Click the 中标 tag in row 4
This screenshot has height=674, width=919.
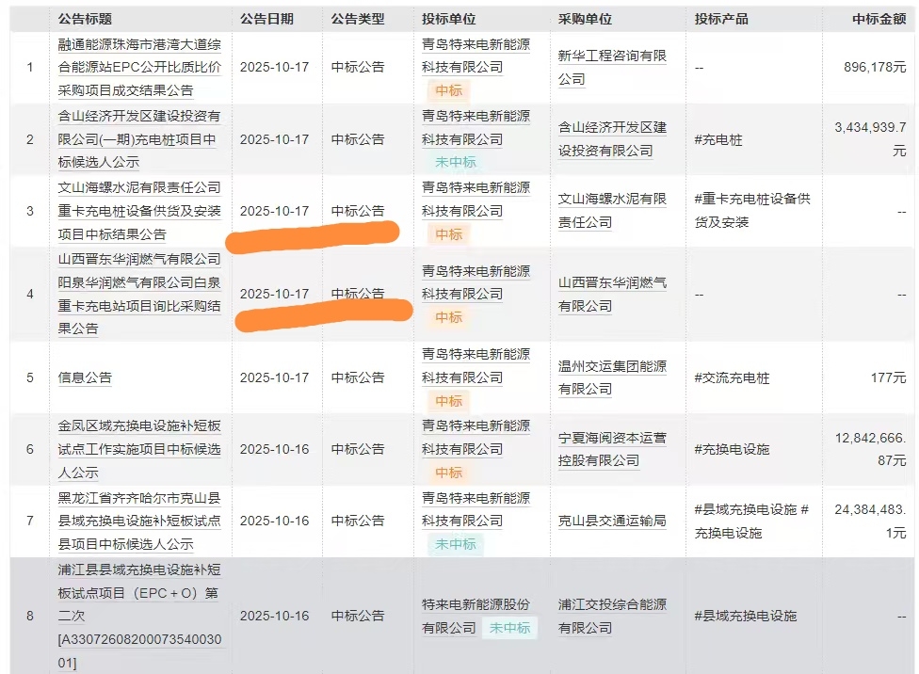[x=449, y=317]
